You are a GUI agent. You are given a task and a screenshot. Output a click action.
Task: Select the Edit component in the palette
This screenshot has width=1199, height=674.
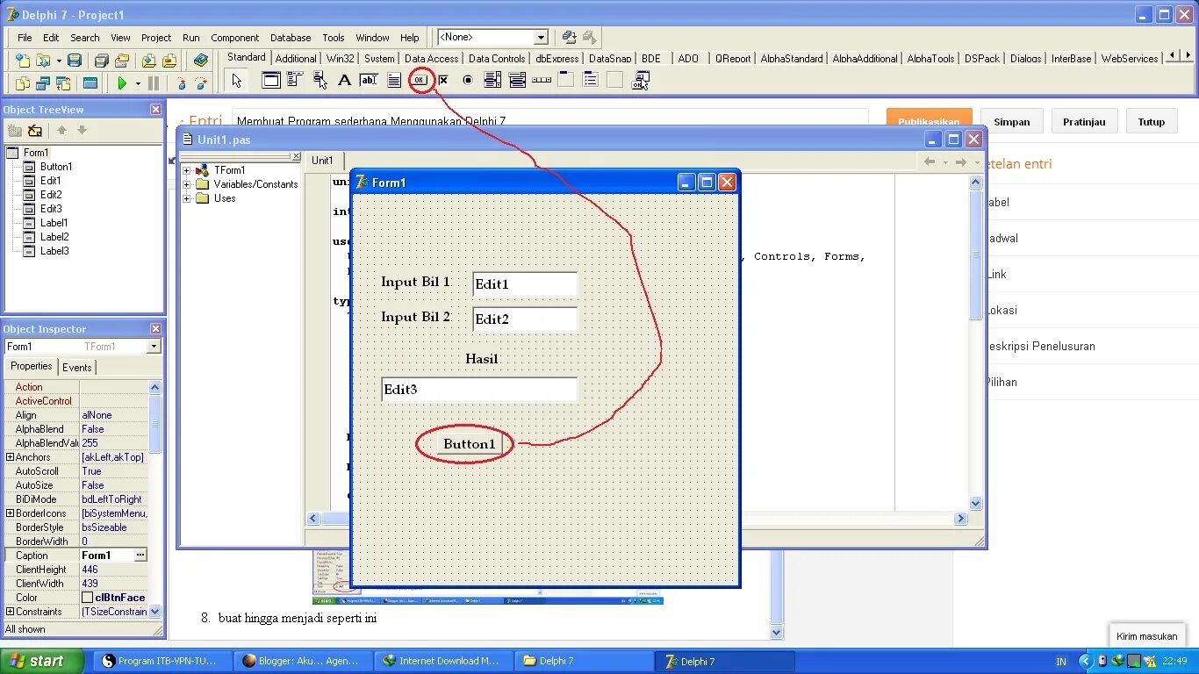(369, 80)
